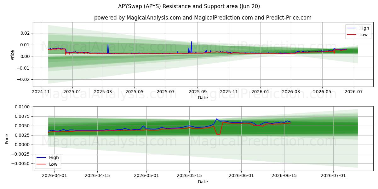Click the '2026-05' tick label
Image resolution: width=378 pixels, height=189 pixels.
[x=322, y=92]
